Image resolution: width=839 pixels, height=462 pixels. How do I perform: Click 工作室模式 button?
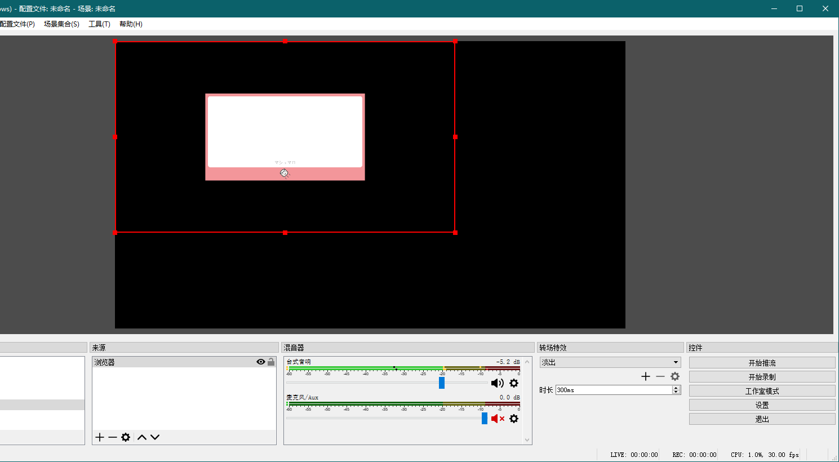coord(762,391)
